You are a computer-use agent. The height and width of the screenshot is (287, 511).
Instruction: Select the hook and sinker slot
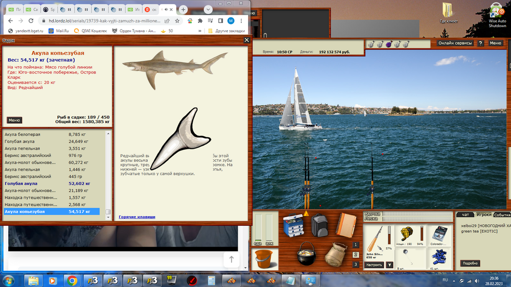click(410, 259)
